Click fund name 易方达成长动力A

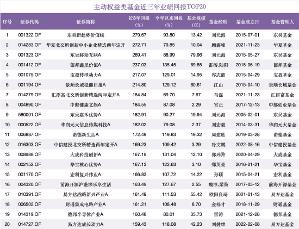pyautogui.click(x=85, y=224)
